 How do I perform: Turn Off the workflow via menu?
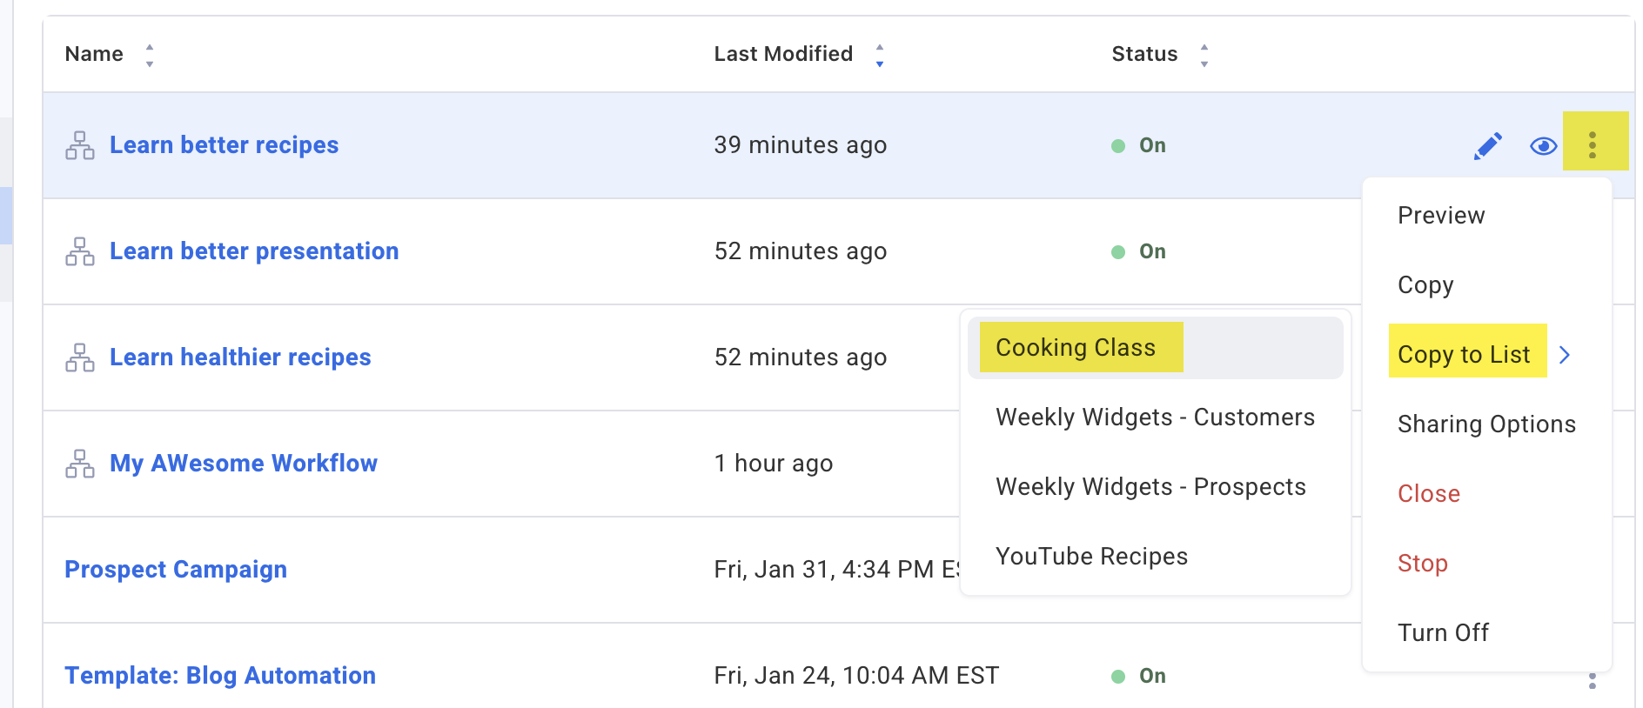point(1443,633)
